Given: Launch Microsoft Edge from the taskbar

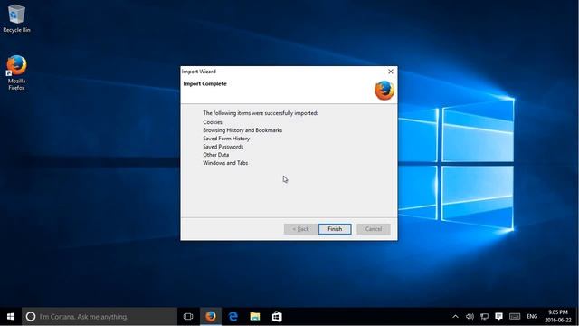Looking at the screenshot, I should coord(233,317).
